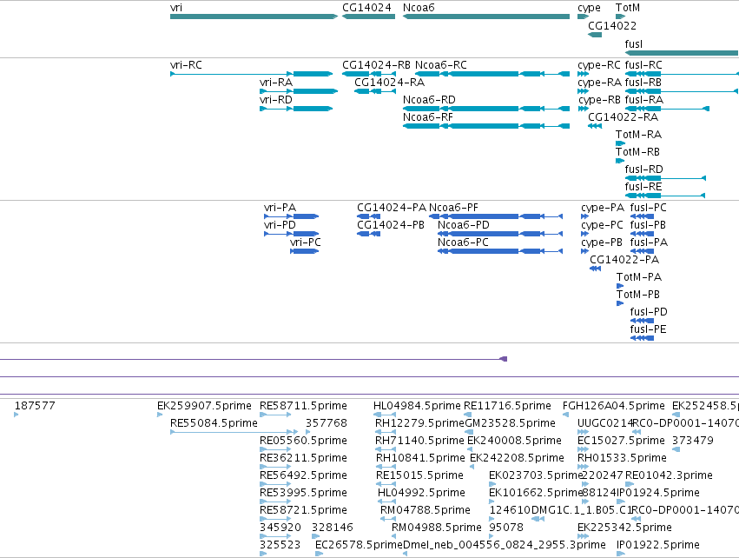Select the Ncoa6-RF transcript exon glyph
This screenshot has height=558, width=739.
point(486,126)
